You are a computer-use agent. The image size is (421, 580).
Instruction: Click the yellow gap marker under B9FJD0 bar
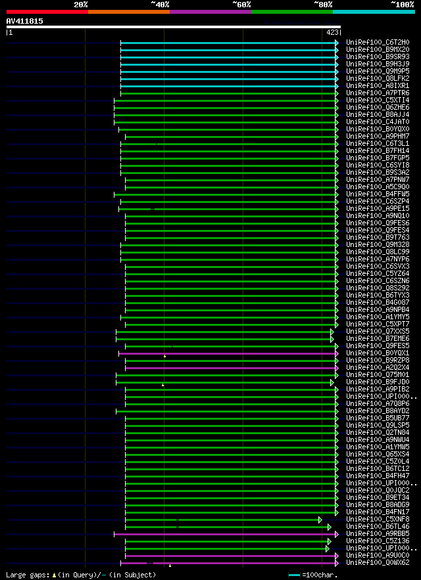[162, 385]
